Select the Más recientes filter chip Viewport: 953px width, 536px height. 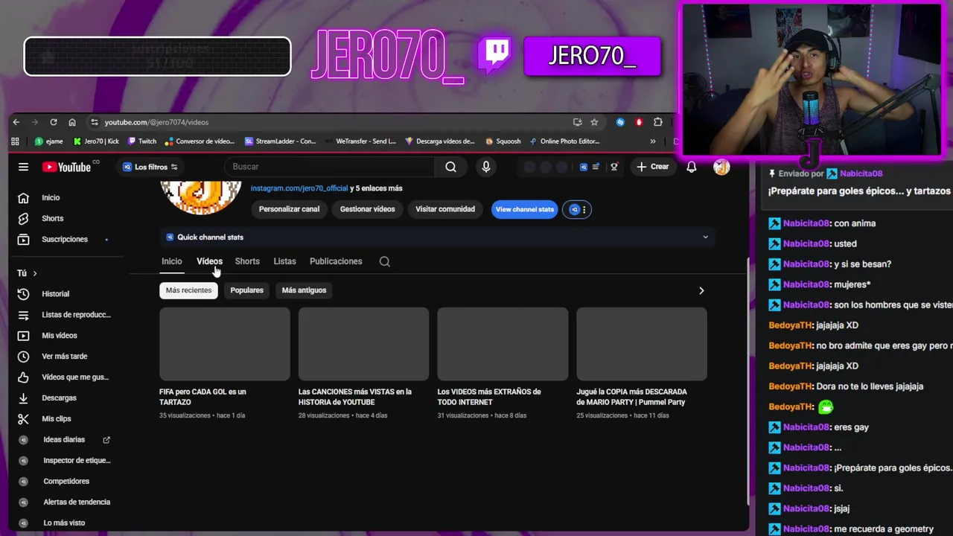[x=188, y=290]
